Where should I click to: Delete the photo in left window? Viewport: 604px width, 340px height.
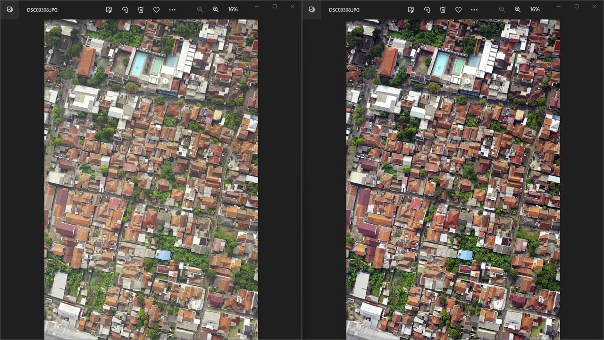141,9
